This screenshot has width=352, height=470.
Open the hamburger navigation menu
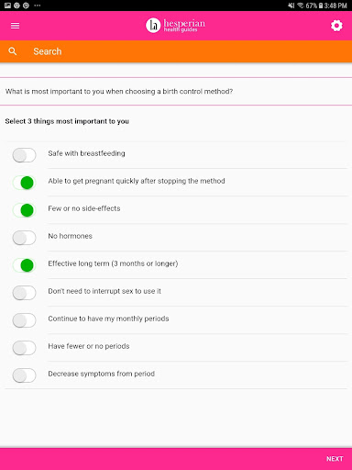15,26
